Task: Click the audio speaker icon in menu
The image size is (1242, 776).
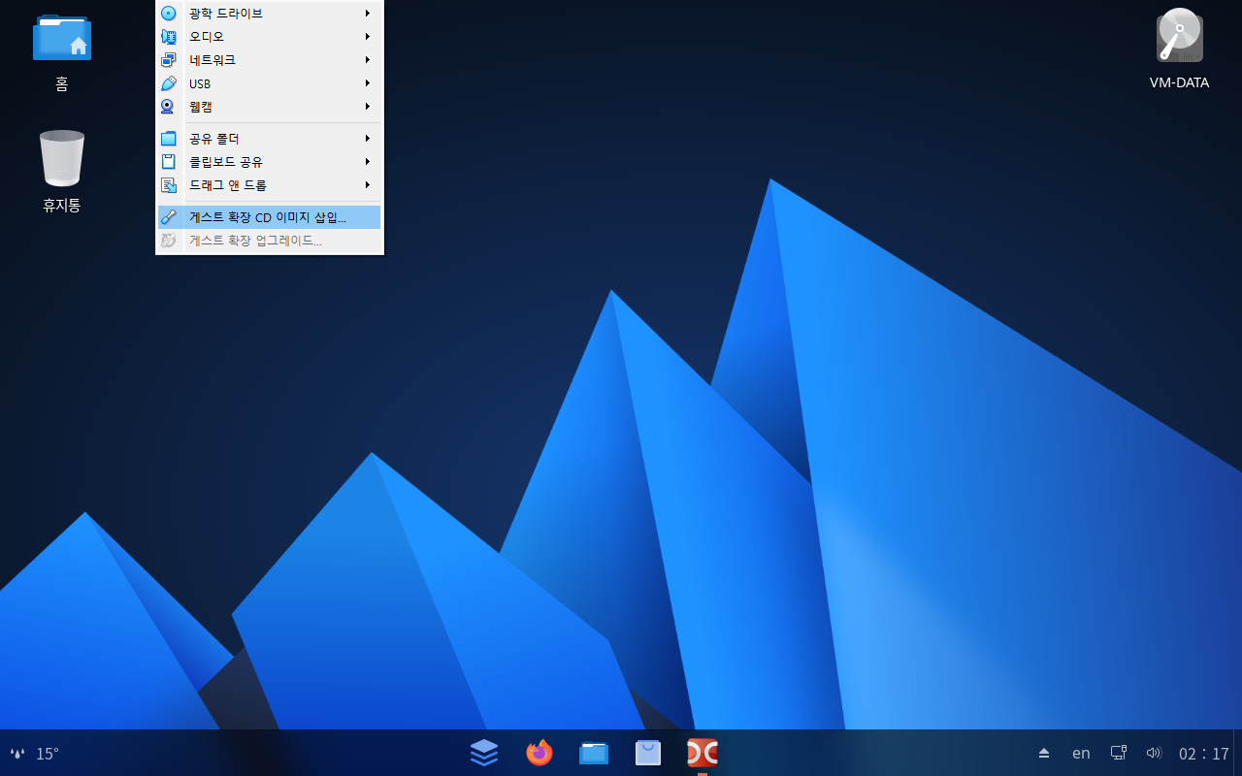Action: coord(169,37)
